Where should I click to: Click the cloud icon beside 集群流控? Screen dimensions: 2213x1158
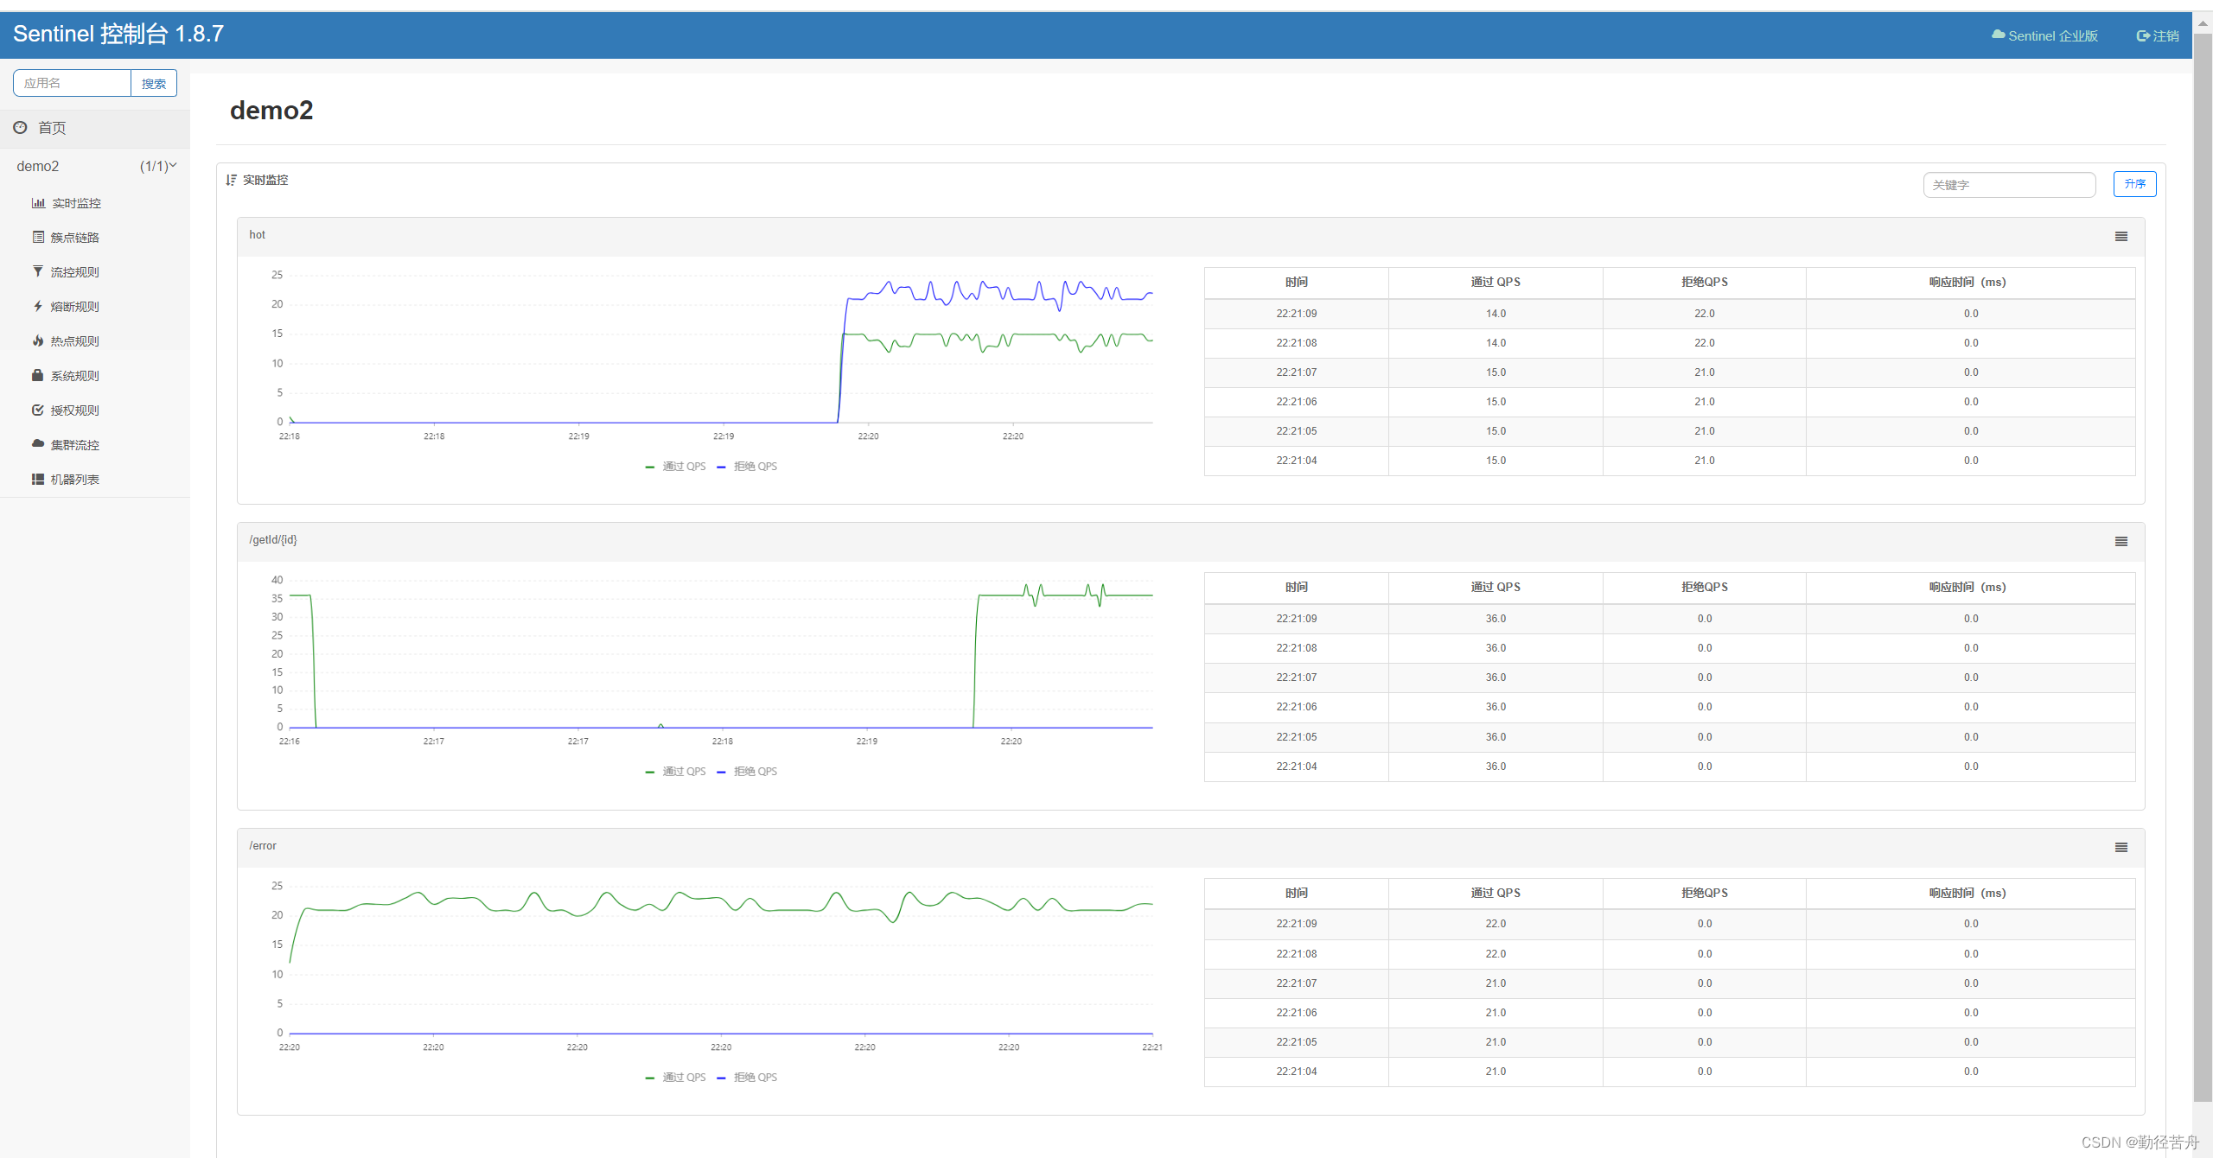pyautogui.click(x=38, y=443)
